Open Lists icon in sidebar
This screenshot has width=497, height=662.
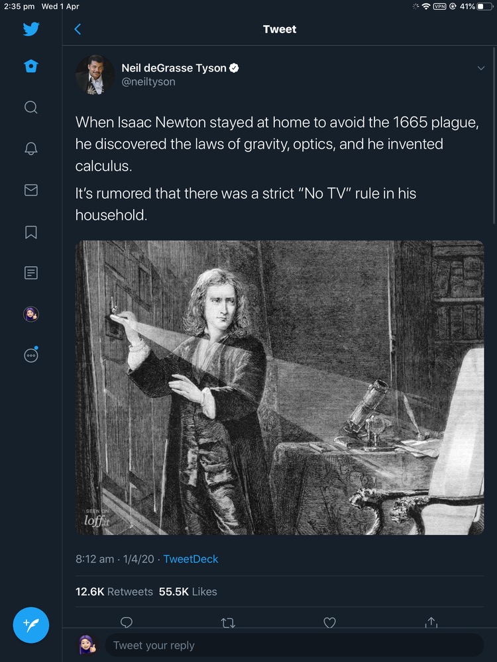[x=30, y=273]
